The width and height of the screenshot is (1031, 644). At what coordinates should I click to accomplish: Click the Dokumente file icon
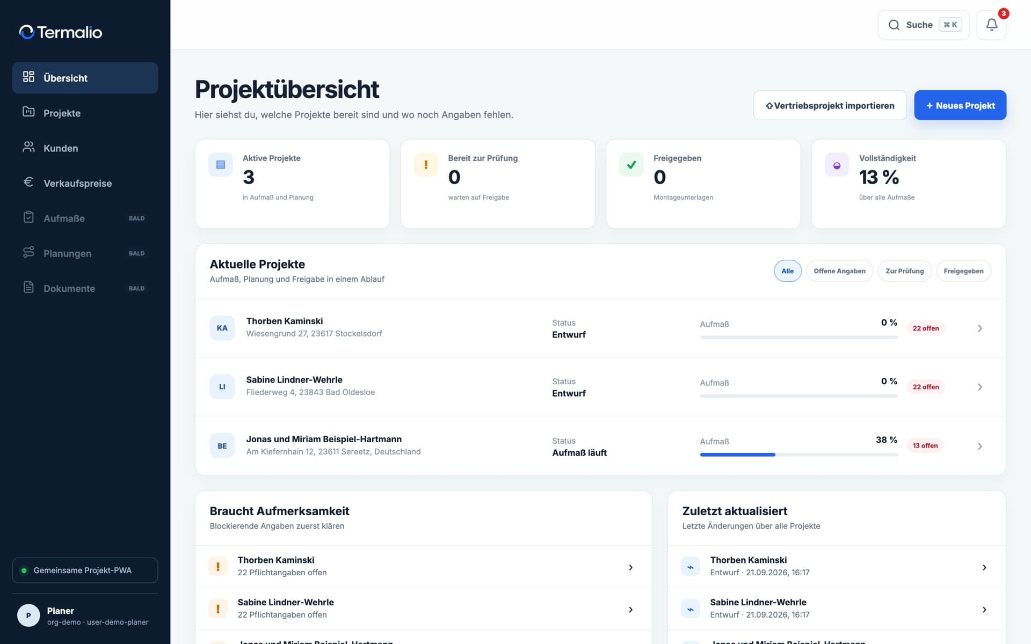click(28, 287)
